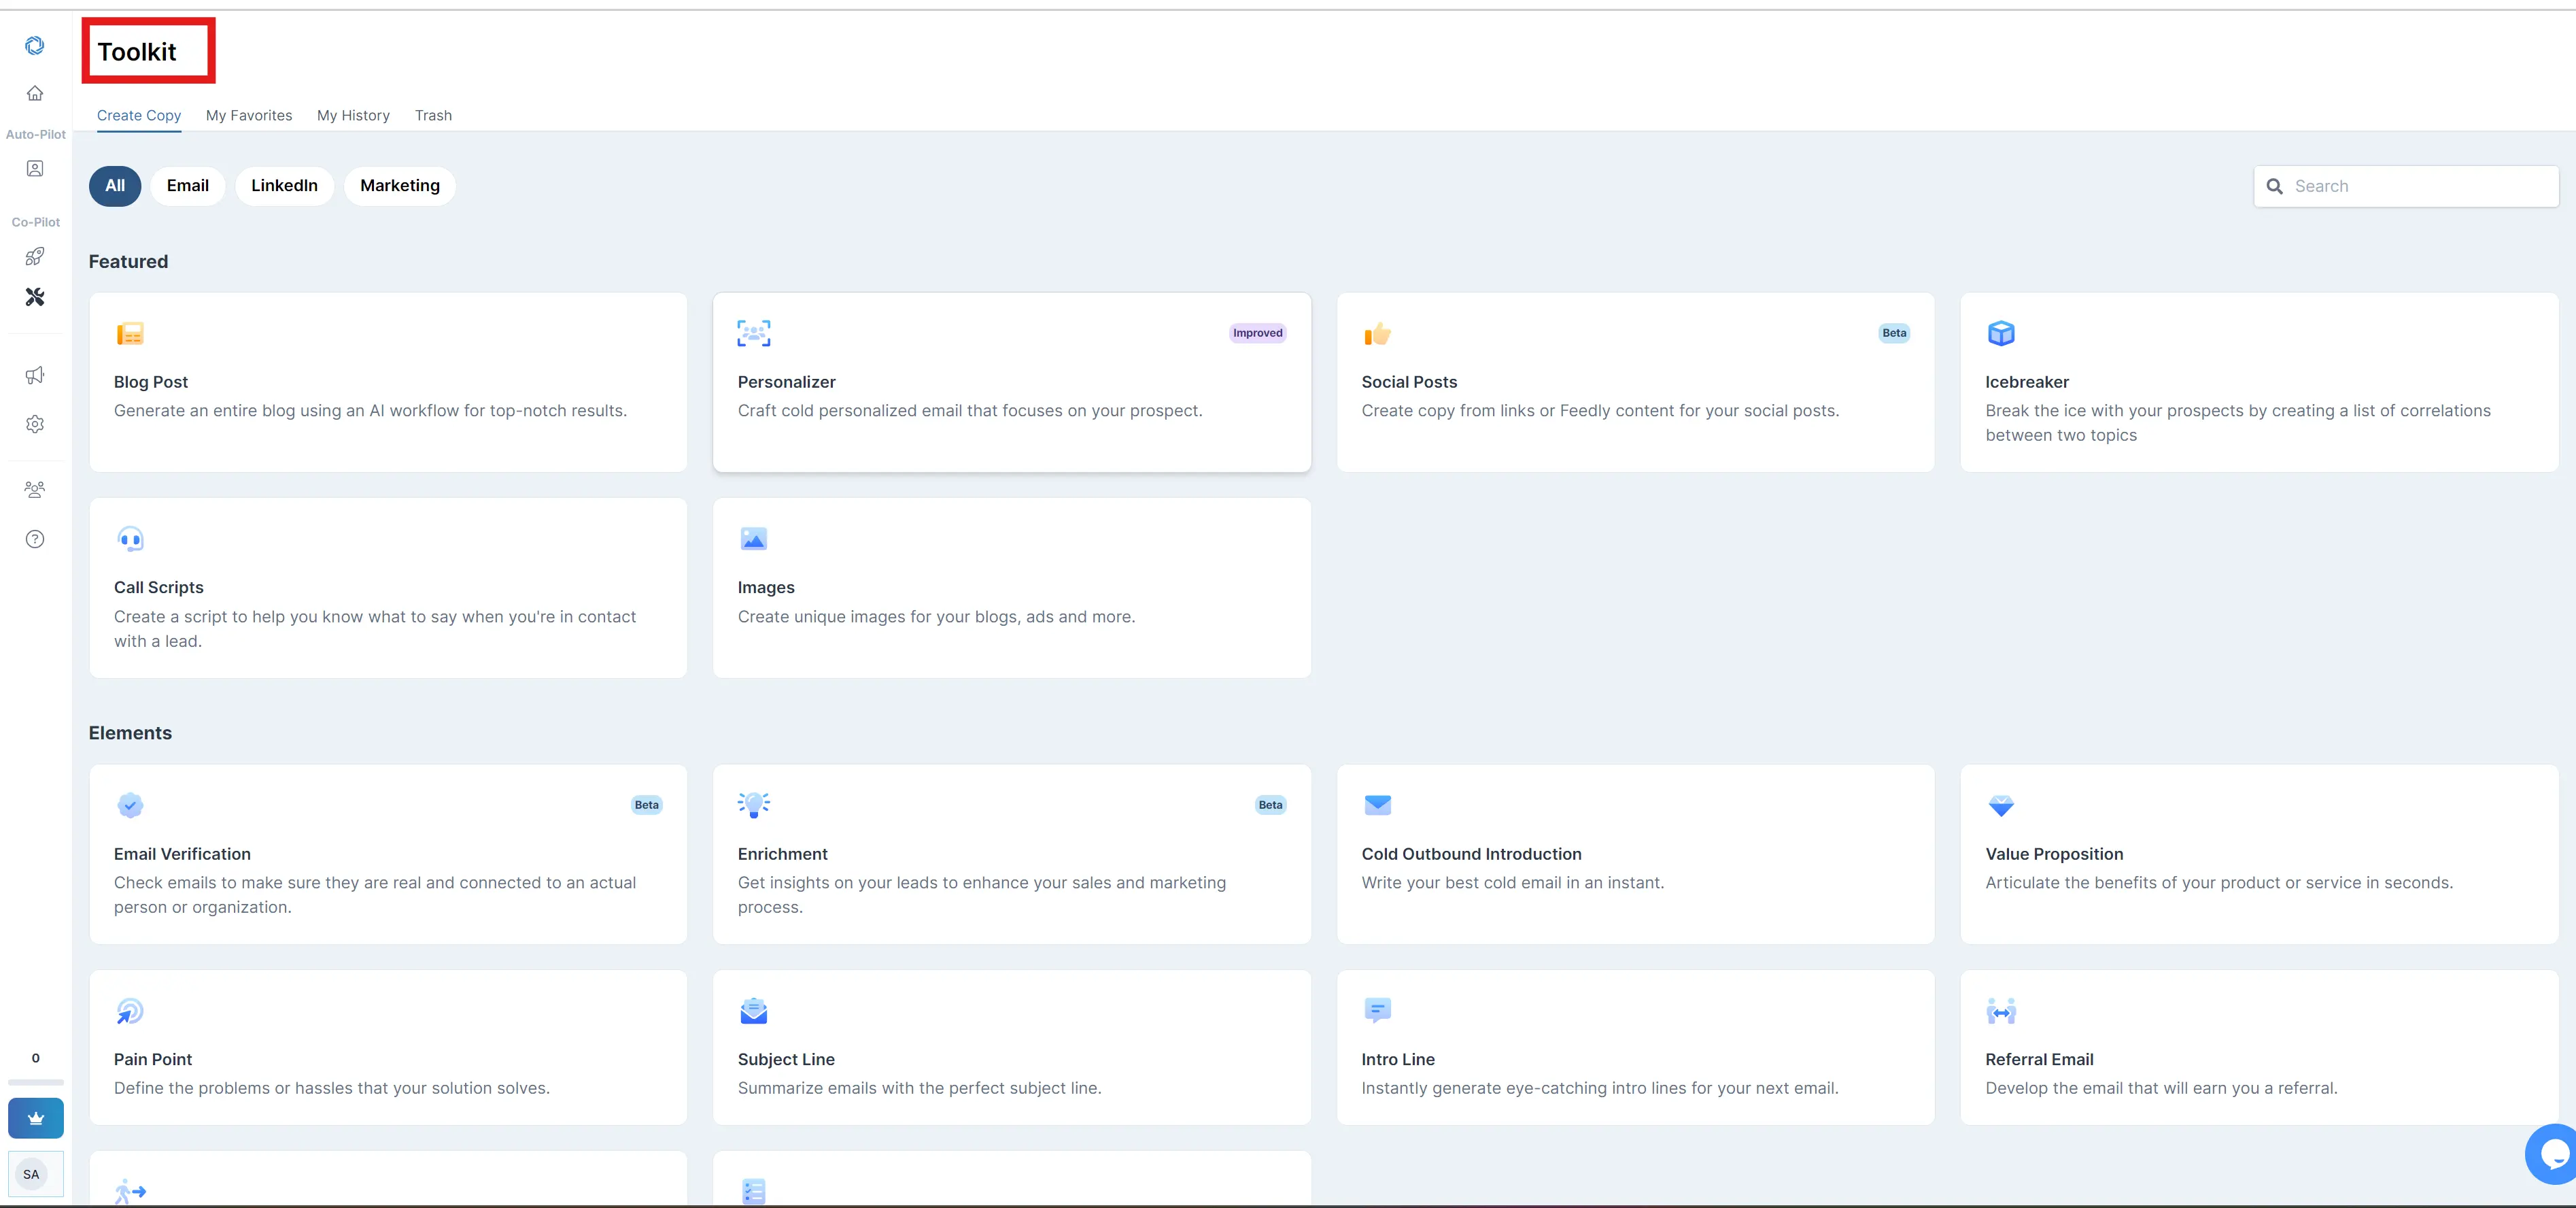
Task: Filter tools by Email
Action: tap(188, 186)
